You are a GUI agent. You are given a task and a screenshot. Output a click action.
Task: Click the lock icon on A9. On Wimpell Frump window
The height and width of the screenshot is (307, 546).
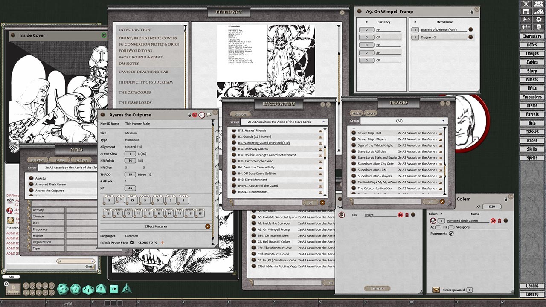[472, 12]
